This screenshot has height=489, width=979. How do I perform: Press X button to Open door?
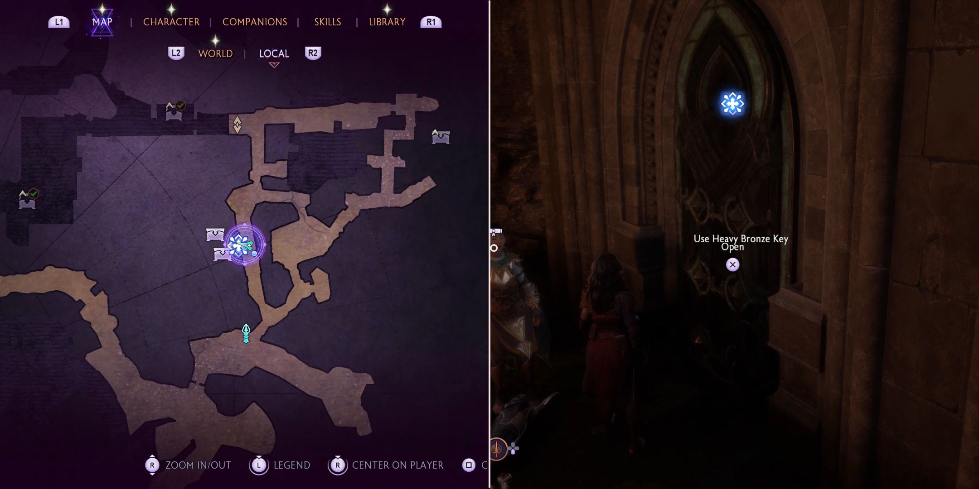pos(732,264)
